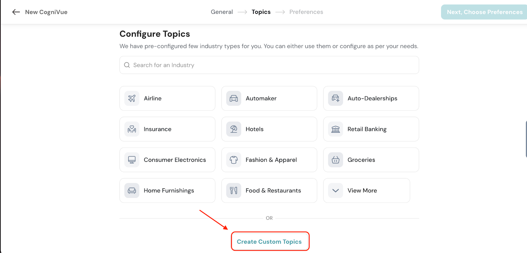The height and width of the screenshot is (253, 527).
Task: Click Create Custom Topics button
Action: click(x=269, y=241)
